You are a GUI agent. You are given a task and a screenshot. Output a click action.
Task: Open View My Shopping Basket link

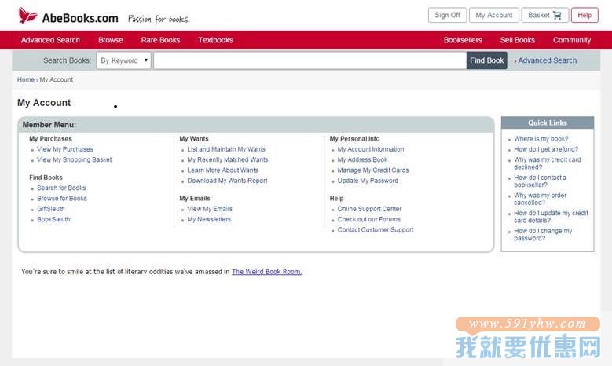74,159
